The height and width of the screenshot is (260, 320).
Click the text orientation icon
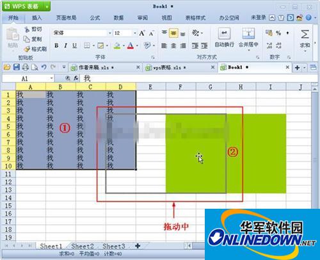(x=195, y=33)
